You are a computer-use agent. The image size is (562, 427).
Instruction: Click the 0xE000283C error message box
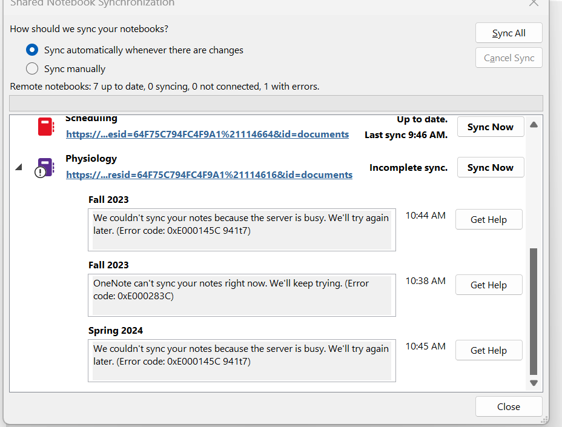point(242,295)
